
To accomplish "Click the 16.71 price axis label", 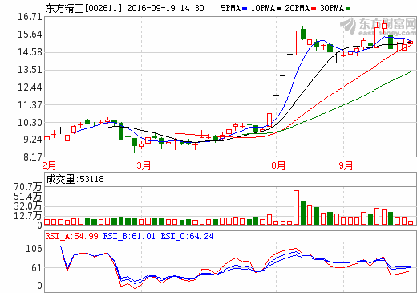I will pyautogui.click(x=30, y=17).
